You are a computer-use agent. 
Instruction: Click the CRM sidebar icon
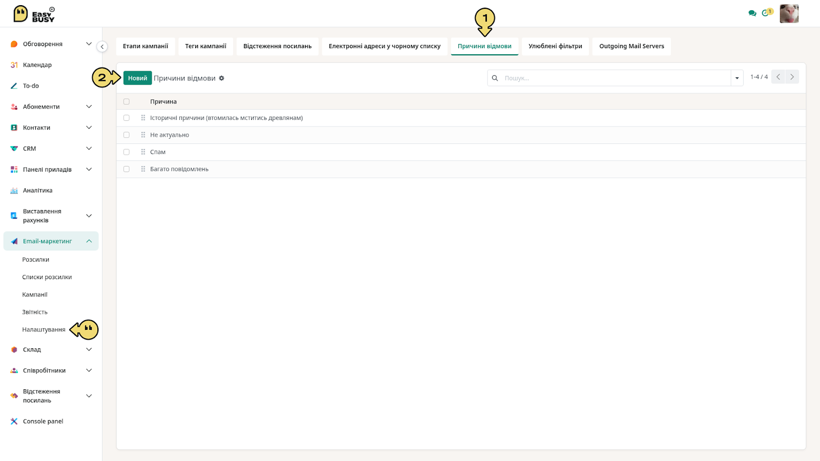[14, 149]
